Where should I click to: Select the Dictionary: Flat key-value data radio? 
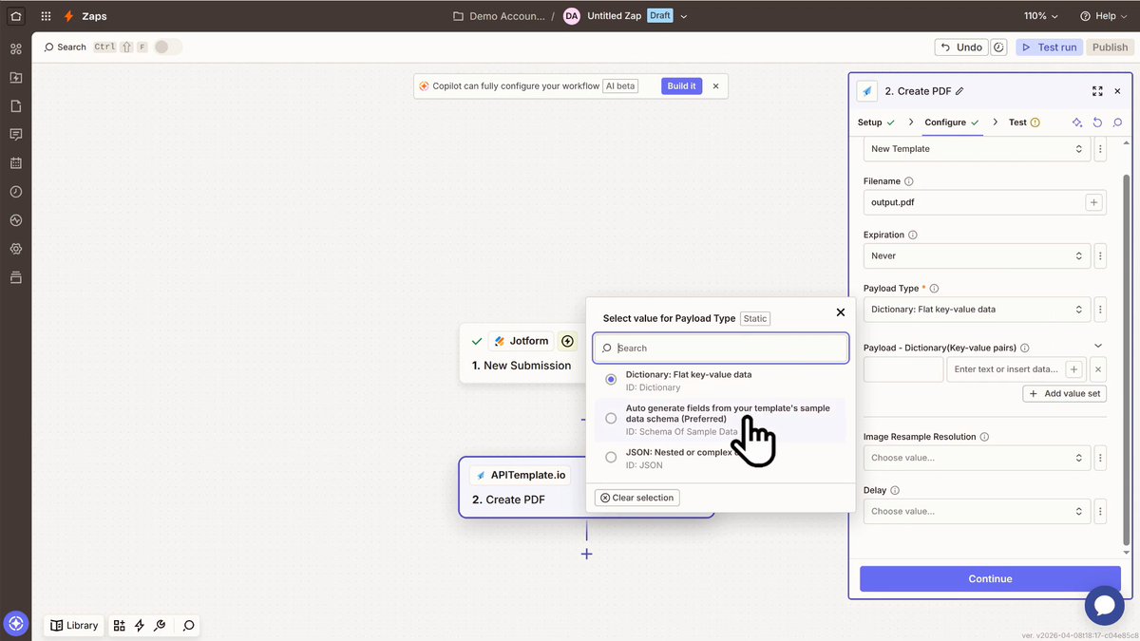tap(610, 379)
